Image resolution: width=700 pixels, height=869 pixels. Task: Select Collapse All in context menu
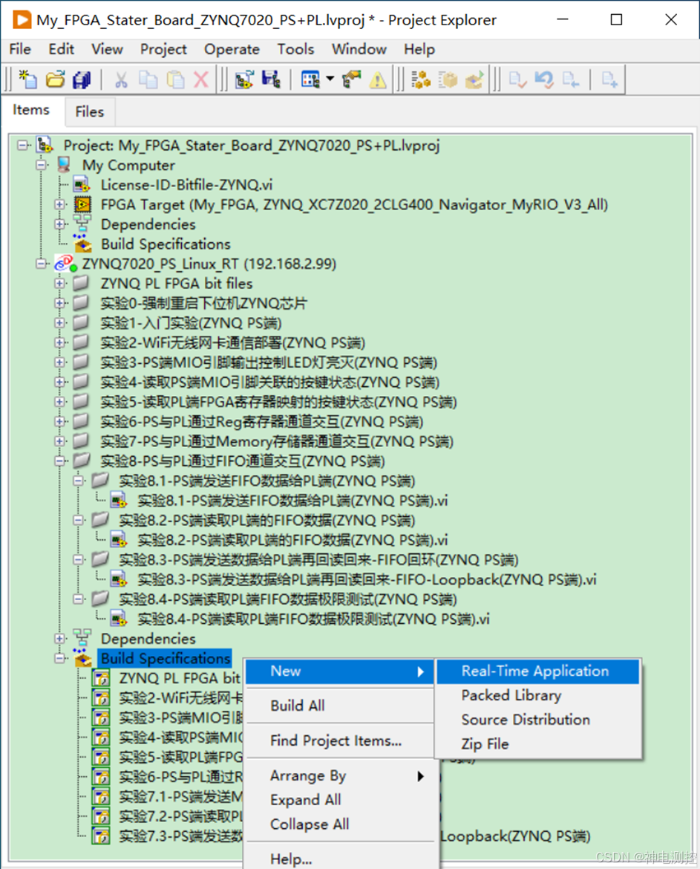(340, 824)
